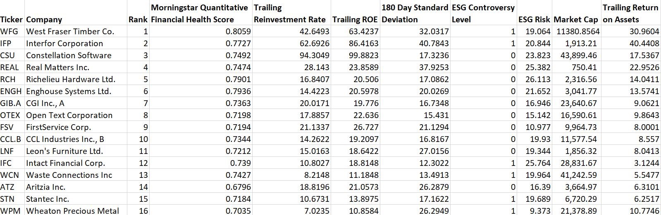Select the Trailing ROE header cell
This screenshot has height=215, width=661.
pos(355,19)
